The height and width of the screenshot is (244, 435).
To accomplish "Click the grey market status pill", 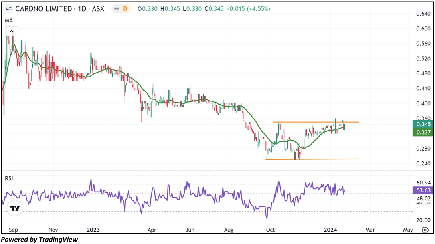I will [116, 8].
